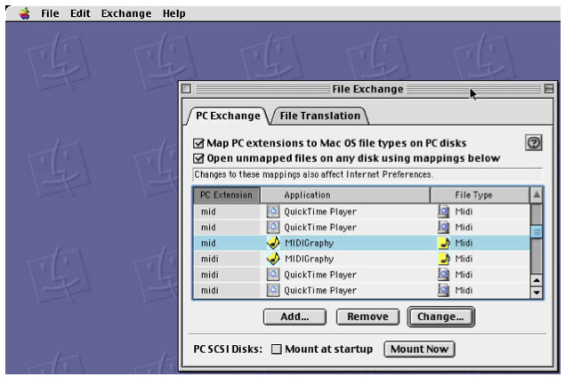The image size is (565, 377).
Task: Click the Mount Now button
Action: [419, 349]
